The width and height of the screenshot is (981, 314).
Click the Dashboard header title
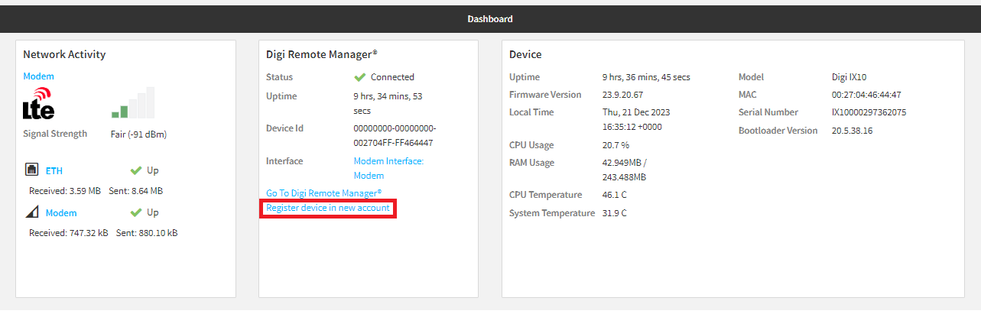click(490, 19)
